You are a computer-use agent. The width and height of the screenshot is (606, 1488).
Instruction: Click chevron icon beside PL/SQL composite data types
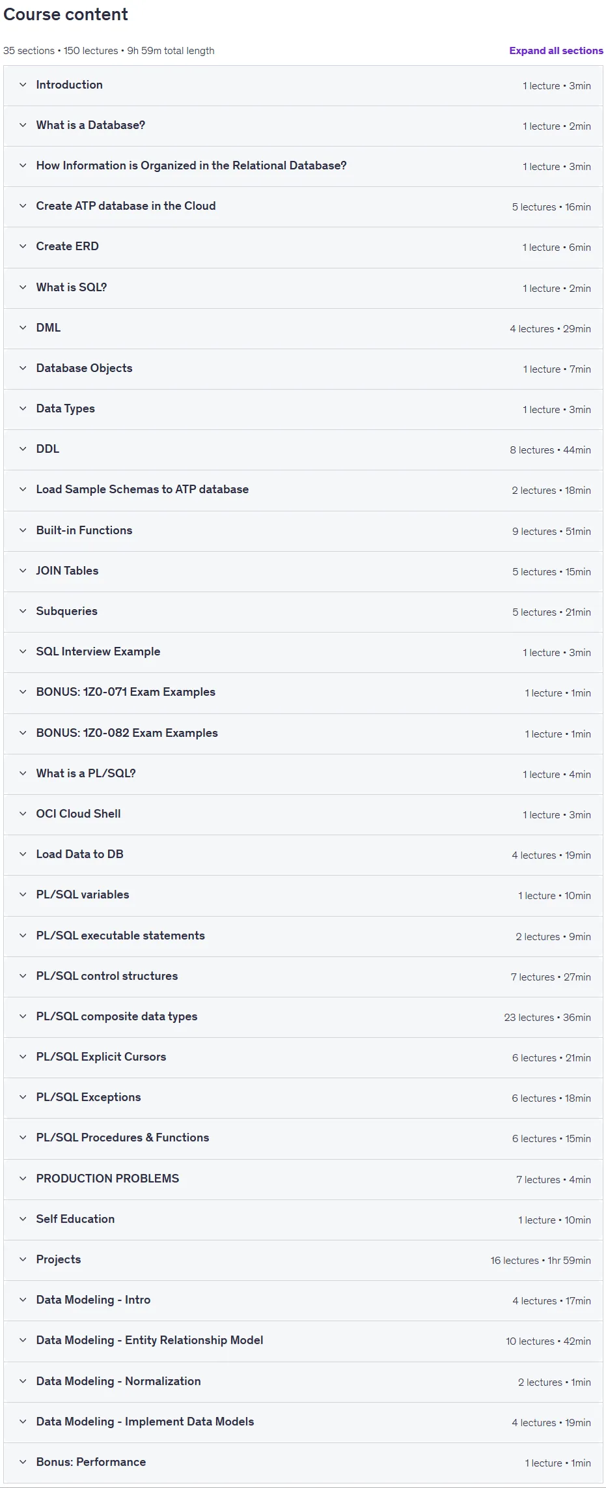click(23, 1016)
